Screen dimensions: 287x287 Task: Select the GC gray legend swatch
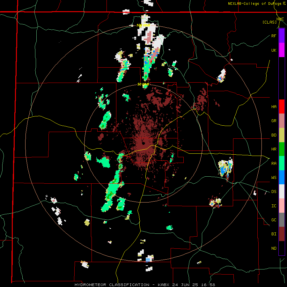pos(282,220)
